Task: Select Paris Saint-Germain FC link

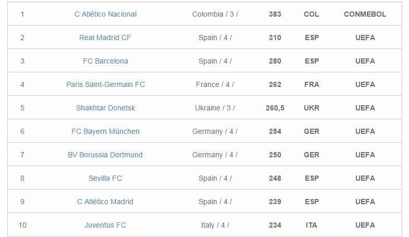Action: 105,84
